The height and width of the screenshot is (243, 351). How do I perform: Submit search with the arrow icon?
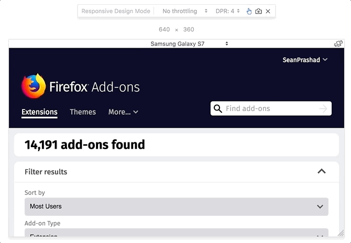coord(323,109)
